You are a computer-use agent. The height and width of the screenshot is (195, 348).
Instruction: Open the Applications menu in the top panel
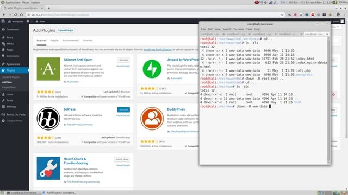click(13, 2)
